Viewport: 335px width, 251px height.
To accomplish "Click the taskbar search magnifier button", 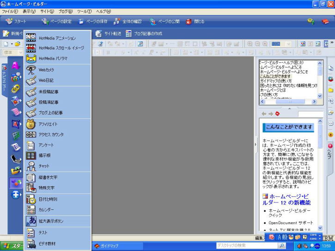I will click(x=282, y=245).
